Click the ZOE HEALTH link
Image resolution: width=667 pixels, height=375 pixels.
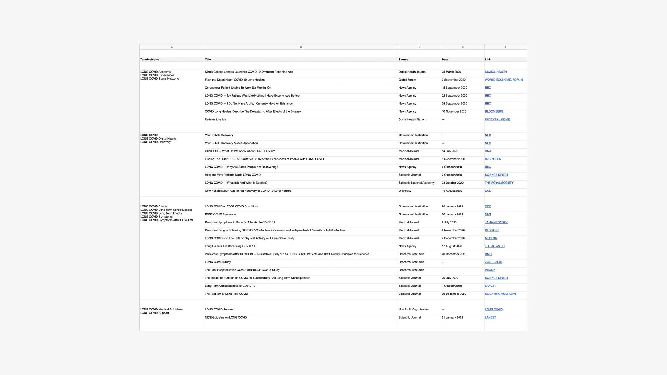[x=493, y=262]
